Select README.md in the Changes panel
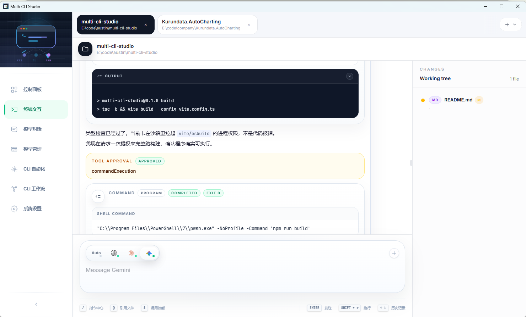Image resolution: width=526 pixels, height=317 pixels. click(x=458, y=100)
